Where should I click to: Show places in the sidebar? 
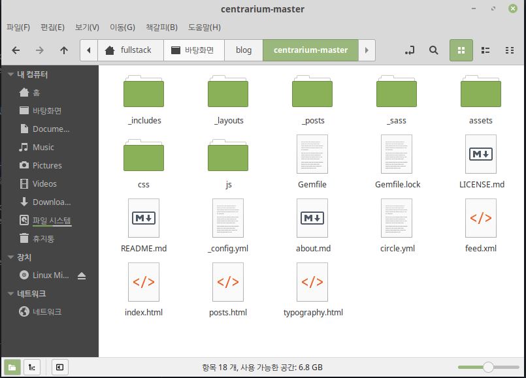(x=12, y=368)
